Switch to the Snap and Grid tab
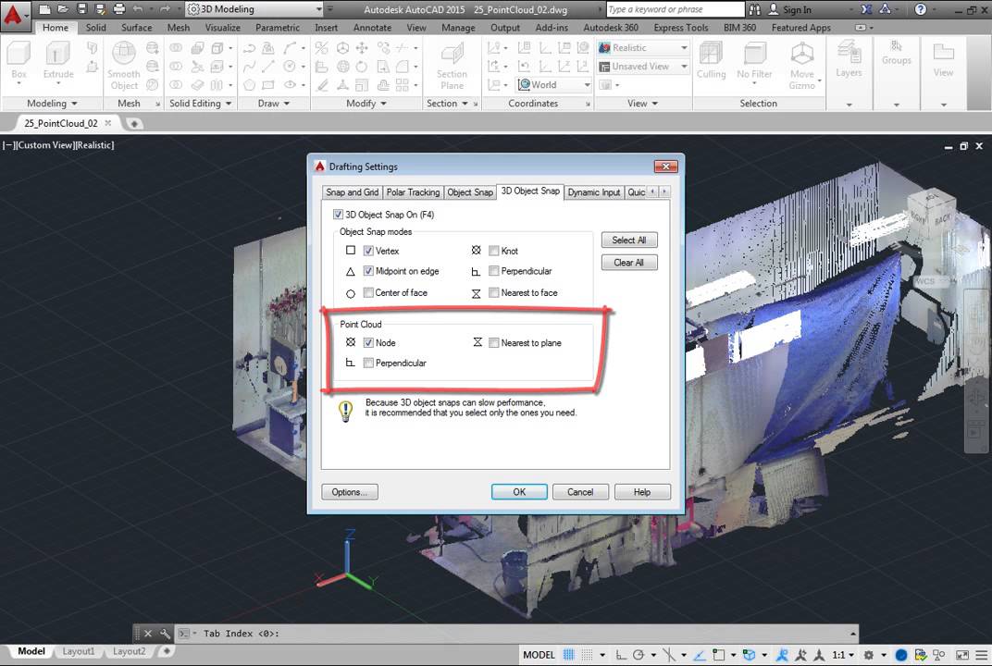Image resolution: width=992 pixels, height=666 pixels. tap(352, 192)
